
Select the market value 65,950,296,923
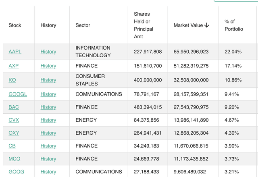tap(191, 52)
